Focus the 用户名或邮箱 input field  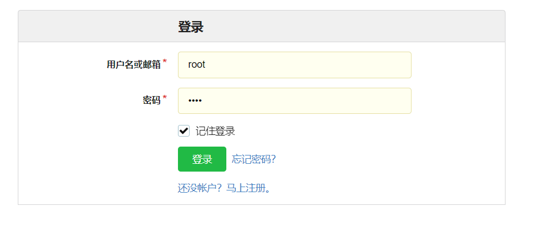click(294, 65)
